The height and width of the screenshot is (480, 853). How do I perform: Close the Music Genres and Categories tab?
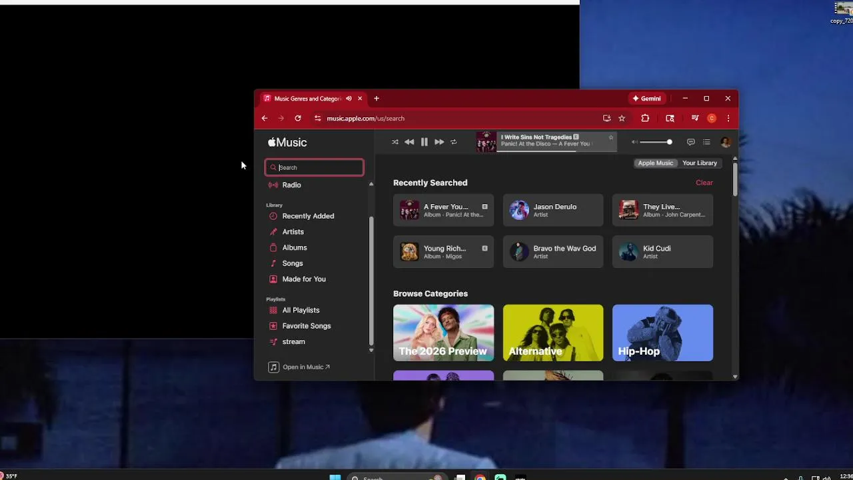click(360, 99)
